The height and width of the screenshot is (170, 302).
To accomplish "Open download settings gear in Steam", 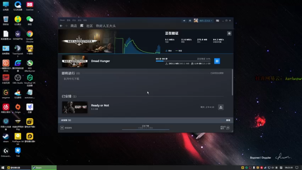I will (x=229, y=33).
